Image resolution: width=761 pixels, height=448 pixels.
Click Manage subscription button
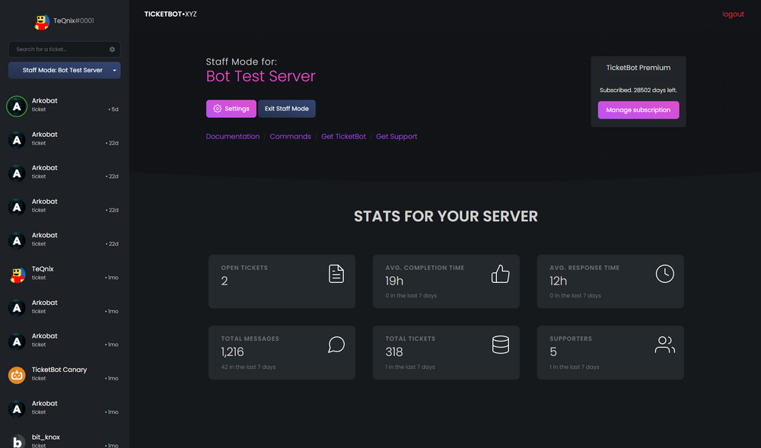tap(638, 110)
